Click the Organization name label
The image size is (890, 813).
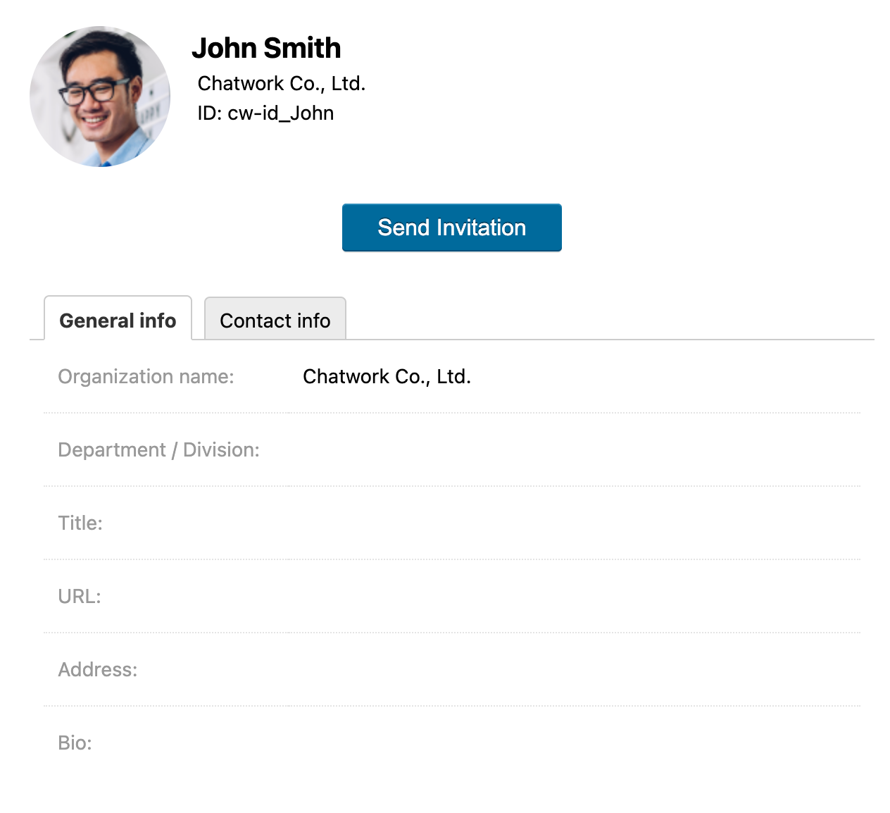[146, 376]
